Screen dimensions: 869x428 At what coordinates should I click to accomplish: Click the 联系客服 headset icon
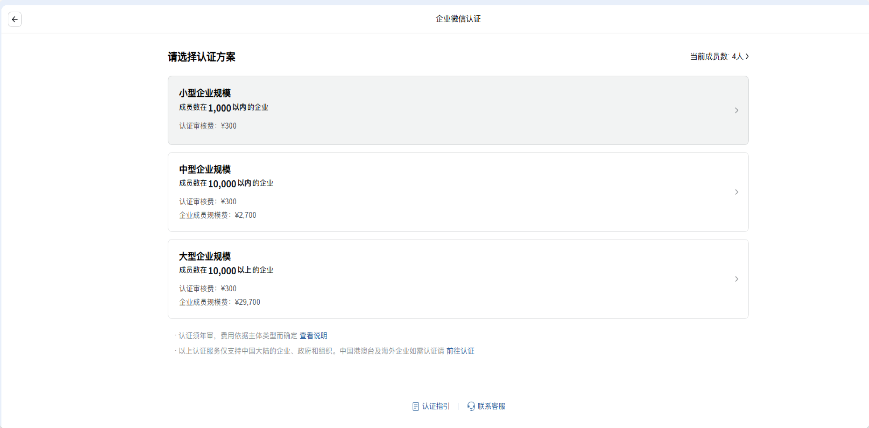click(x=471, y=406)
